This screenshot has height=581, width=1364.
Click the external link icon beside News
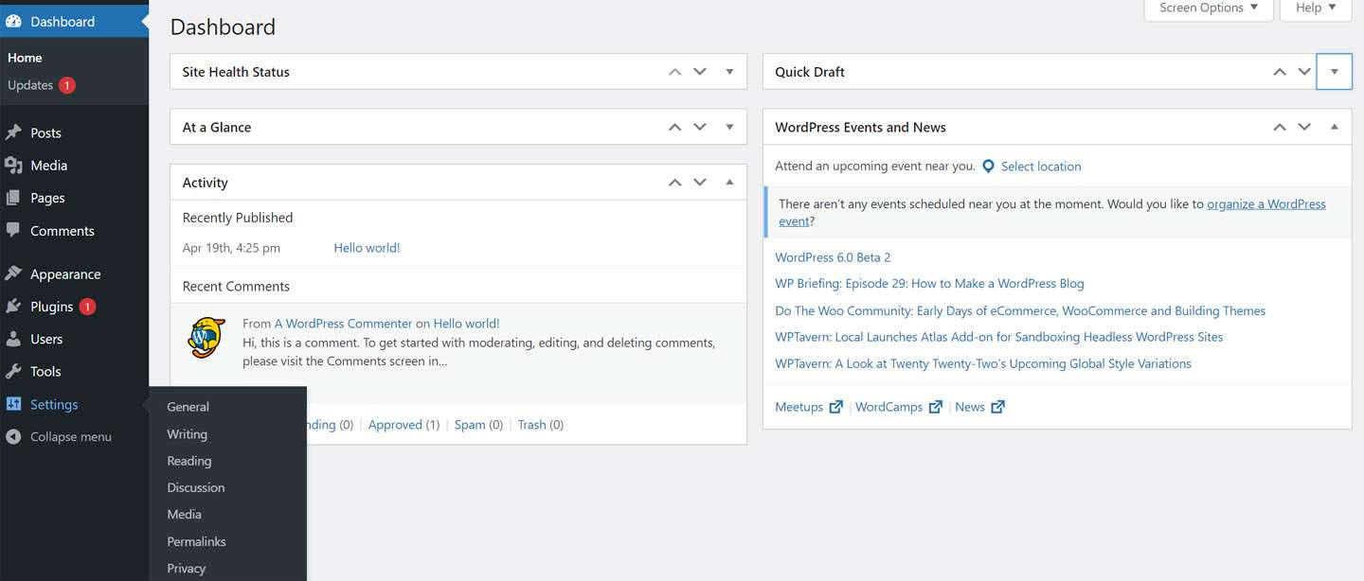[x=997, y=407]
